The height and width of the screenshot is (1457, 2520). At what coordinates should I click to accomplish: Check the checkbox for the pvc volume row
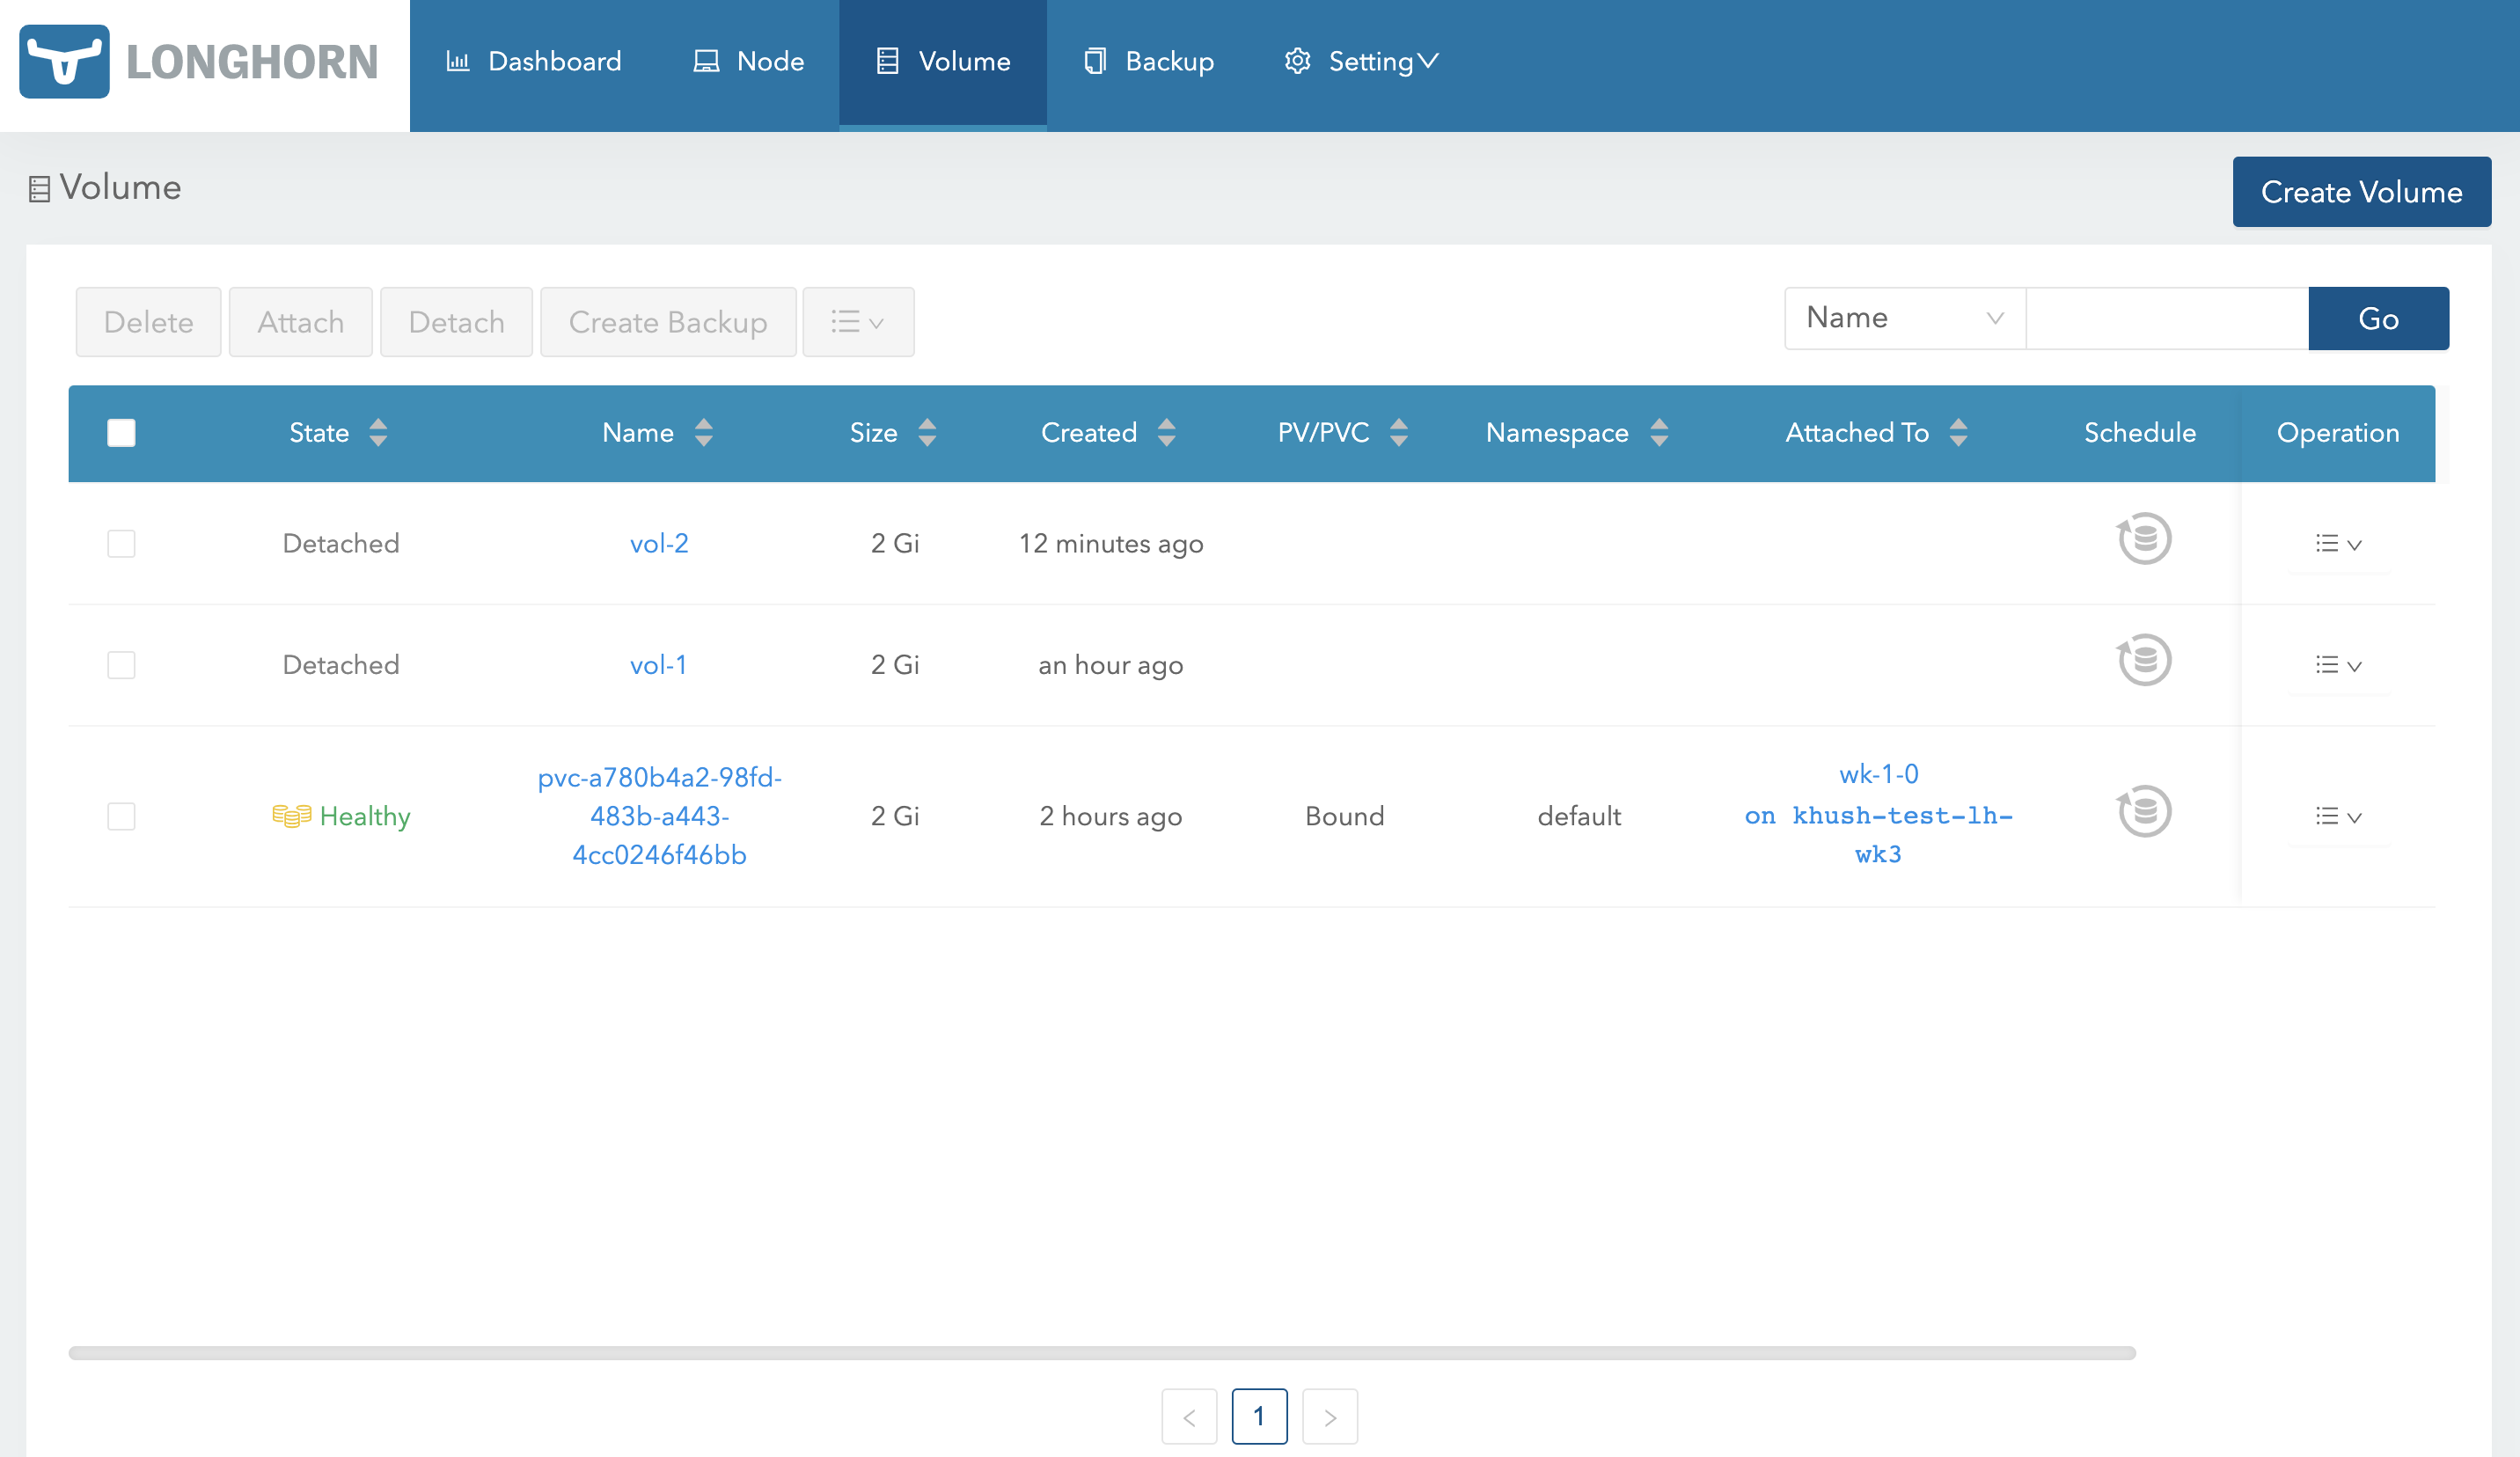point(121,816)
